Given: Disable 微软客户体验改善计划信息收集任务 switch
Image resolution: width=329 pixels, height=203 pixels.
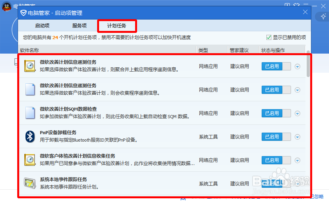Looking at the screenshot, I should [276, 160].
